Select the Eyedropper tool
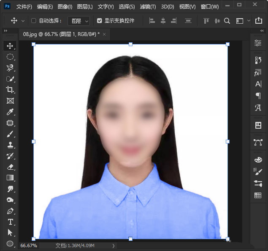The height and width of the screenshot is (251, 268). 10,112
